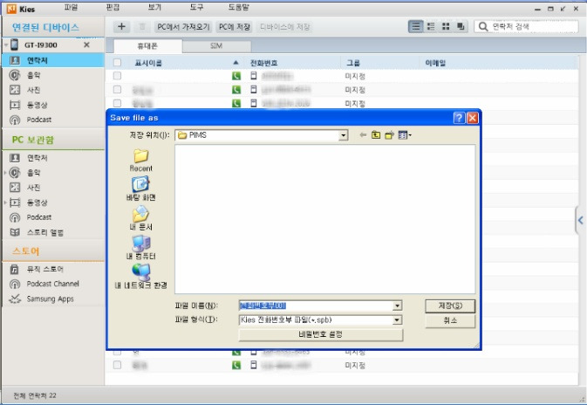
Task: Expand 파일 형식 file type dropdown
Action: point(397,320)
